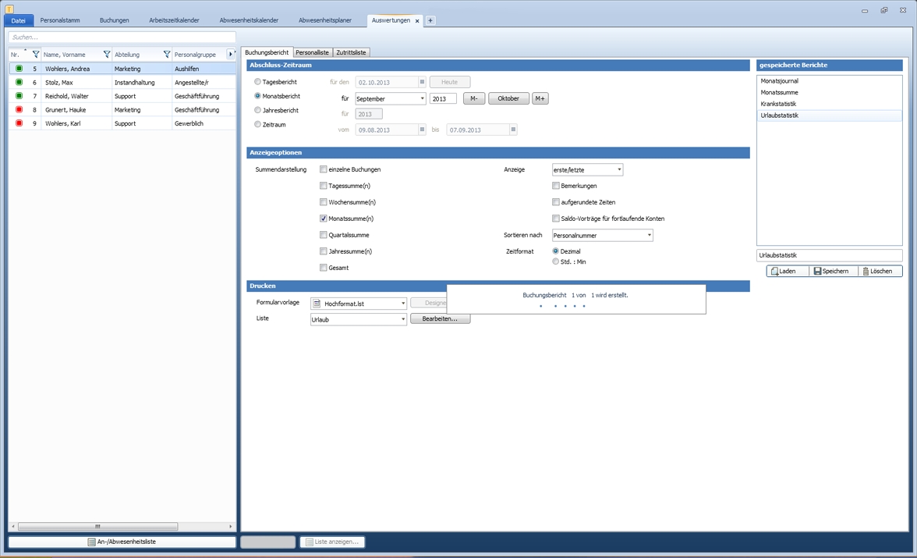The image size is (917, 558).
Task: Select Dezimal time format
Action: (555, 251)
